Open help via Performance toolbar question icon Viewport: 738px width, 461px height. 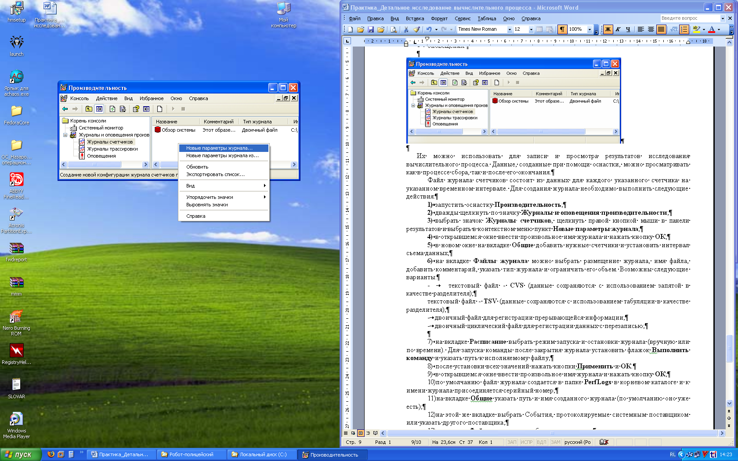(x=136, y=109)
